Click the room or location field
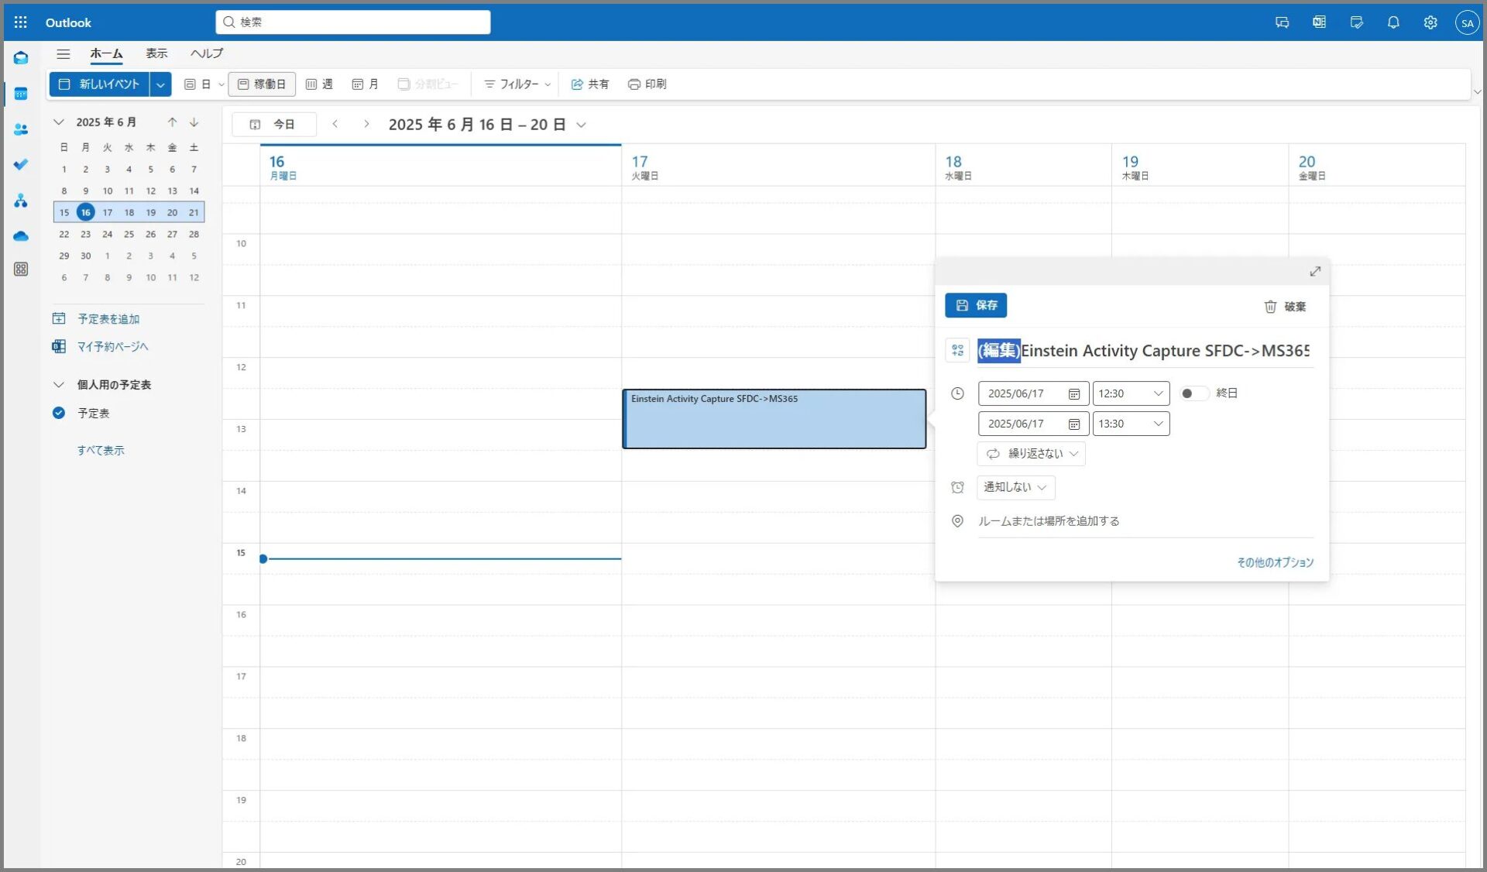 1145,521
